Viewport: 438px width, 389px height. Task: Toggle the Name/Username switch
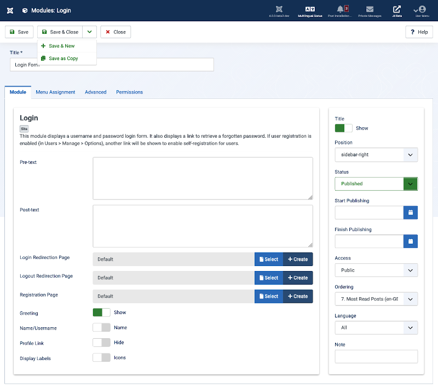click(x=101, y=327)
